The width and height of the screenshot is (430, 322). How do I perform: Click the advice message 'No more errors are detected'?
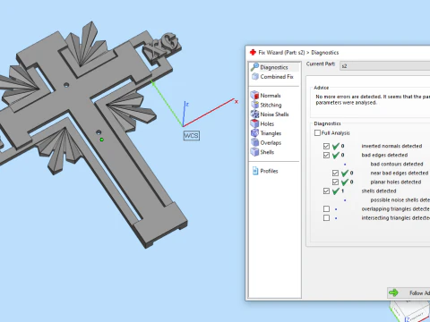point(373,99)
